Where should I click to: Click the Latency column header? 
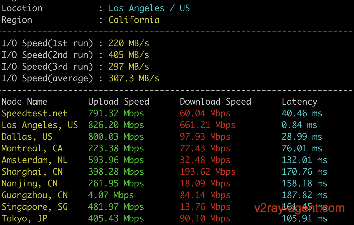tap(299, 102)
